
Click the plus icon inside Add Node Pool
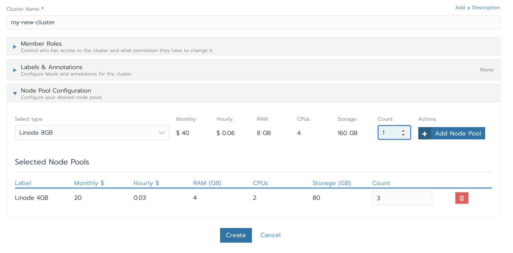[x=424, y=134]
